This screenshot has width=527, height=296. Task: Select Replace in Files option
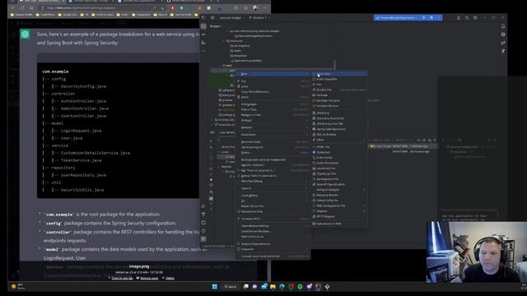point(273,115)
